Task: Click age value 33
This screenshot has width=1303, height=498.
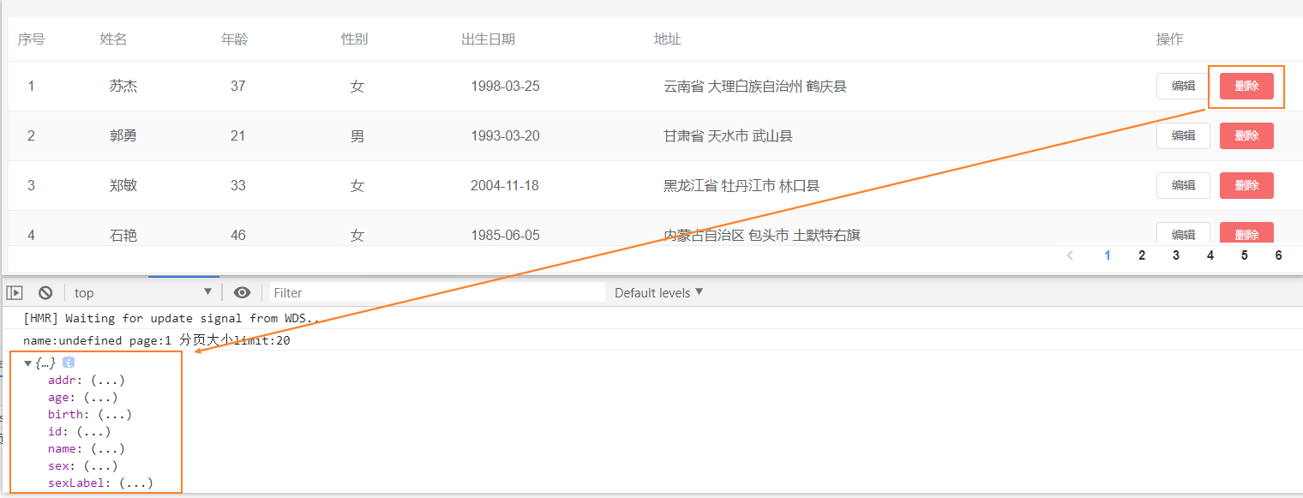Action: click(237, 185)
